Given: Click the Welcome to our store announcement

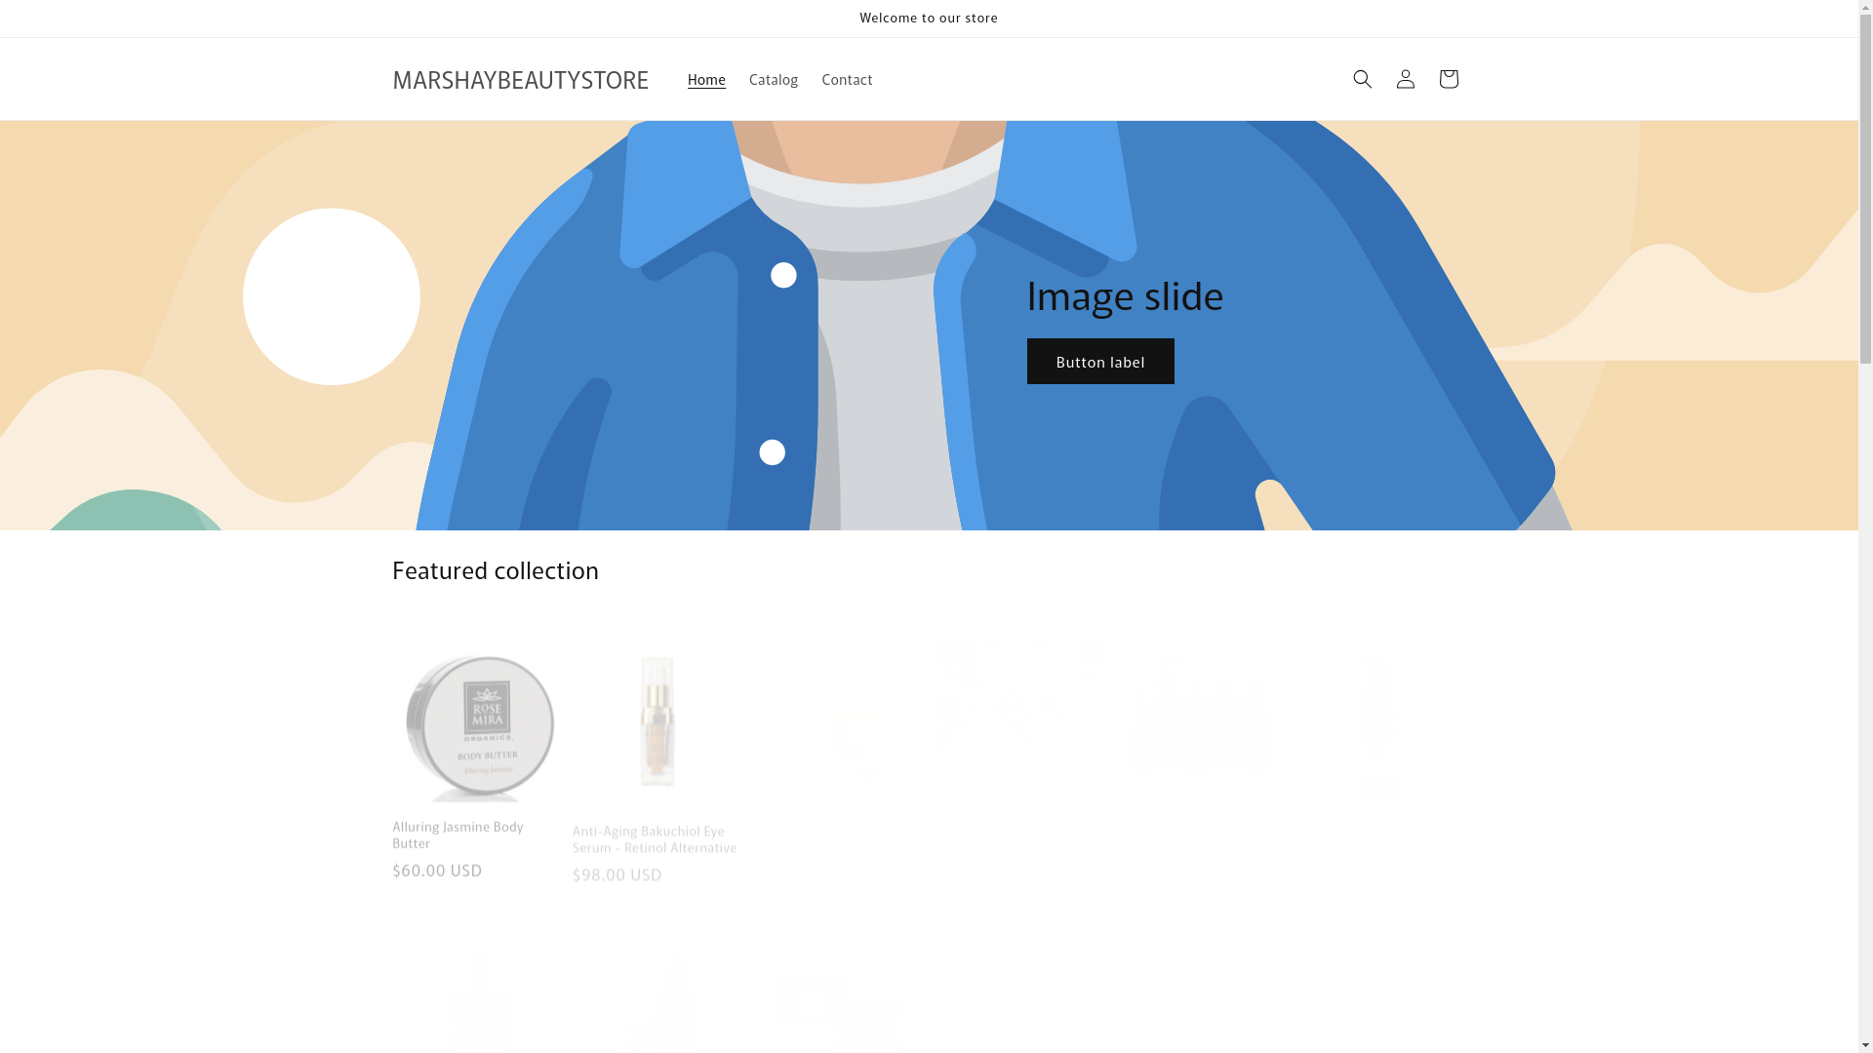Looking at the screenshot, I should point(929,18).
